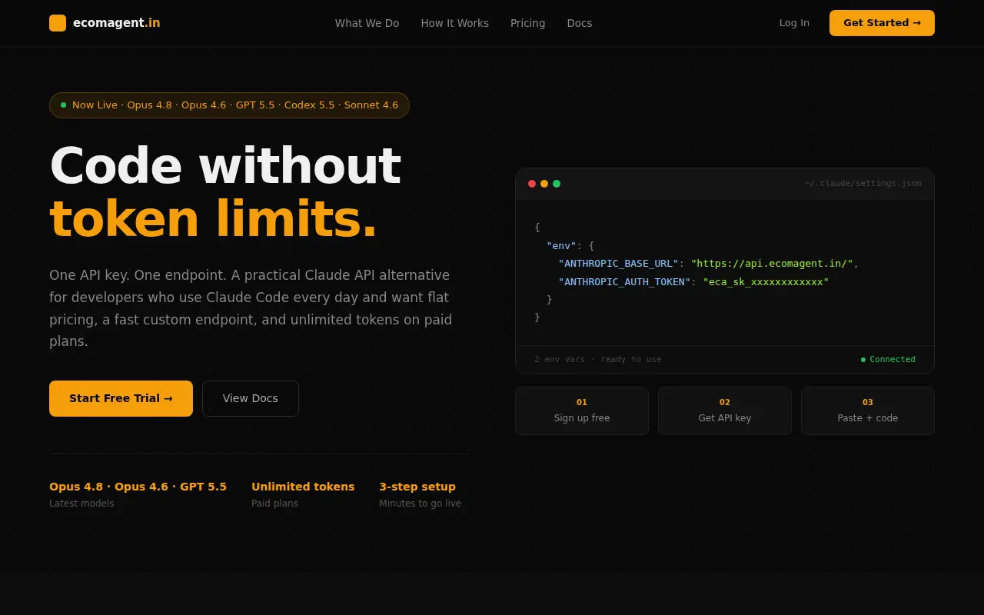Click the ANTHROPIC_AUTH_TOKEN key
Viewport: 984px width, 615px height.
tap(624, 282)
